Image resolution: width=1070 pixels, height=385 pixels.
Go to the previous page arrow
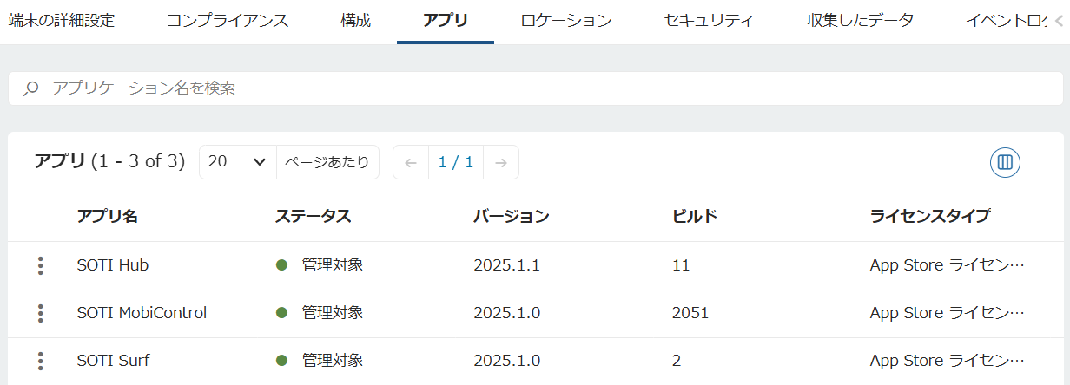click(x=411, y=162)
